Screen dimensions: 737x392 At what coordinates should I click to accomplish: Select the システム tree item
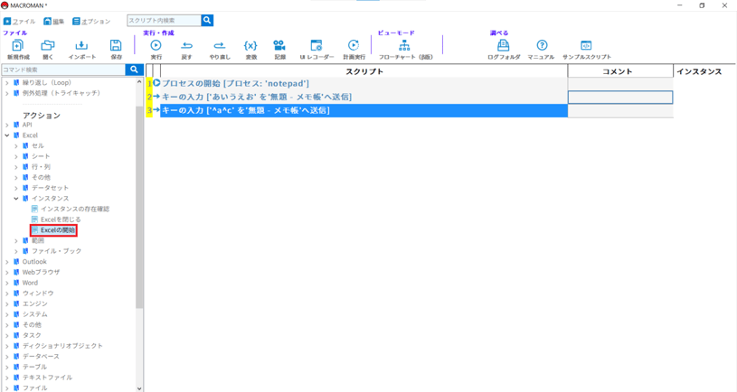tap(34, 314)
